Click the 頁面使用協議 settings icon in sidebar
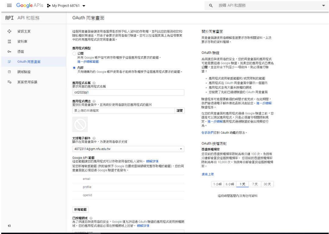Image resolution: width=329 pixels, height=234 pixels. 9,82
